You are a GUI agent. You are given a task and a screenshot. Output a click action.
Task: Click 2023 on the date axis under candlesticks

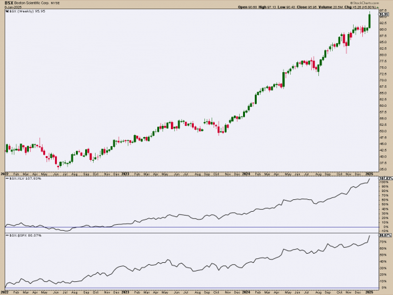[x=125, y=174]
